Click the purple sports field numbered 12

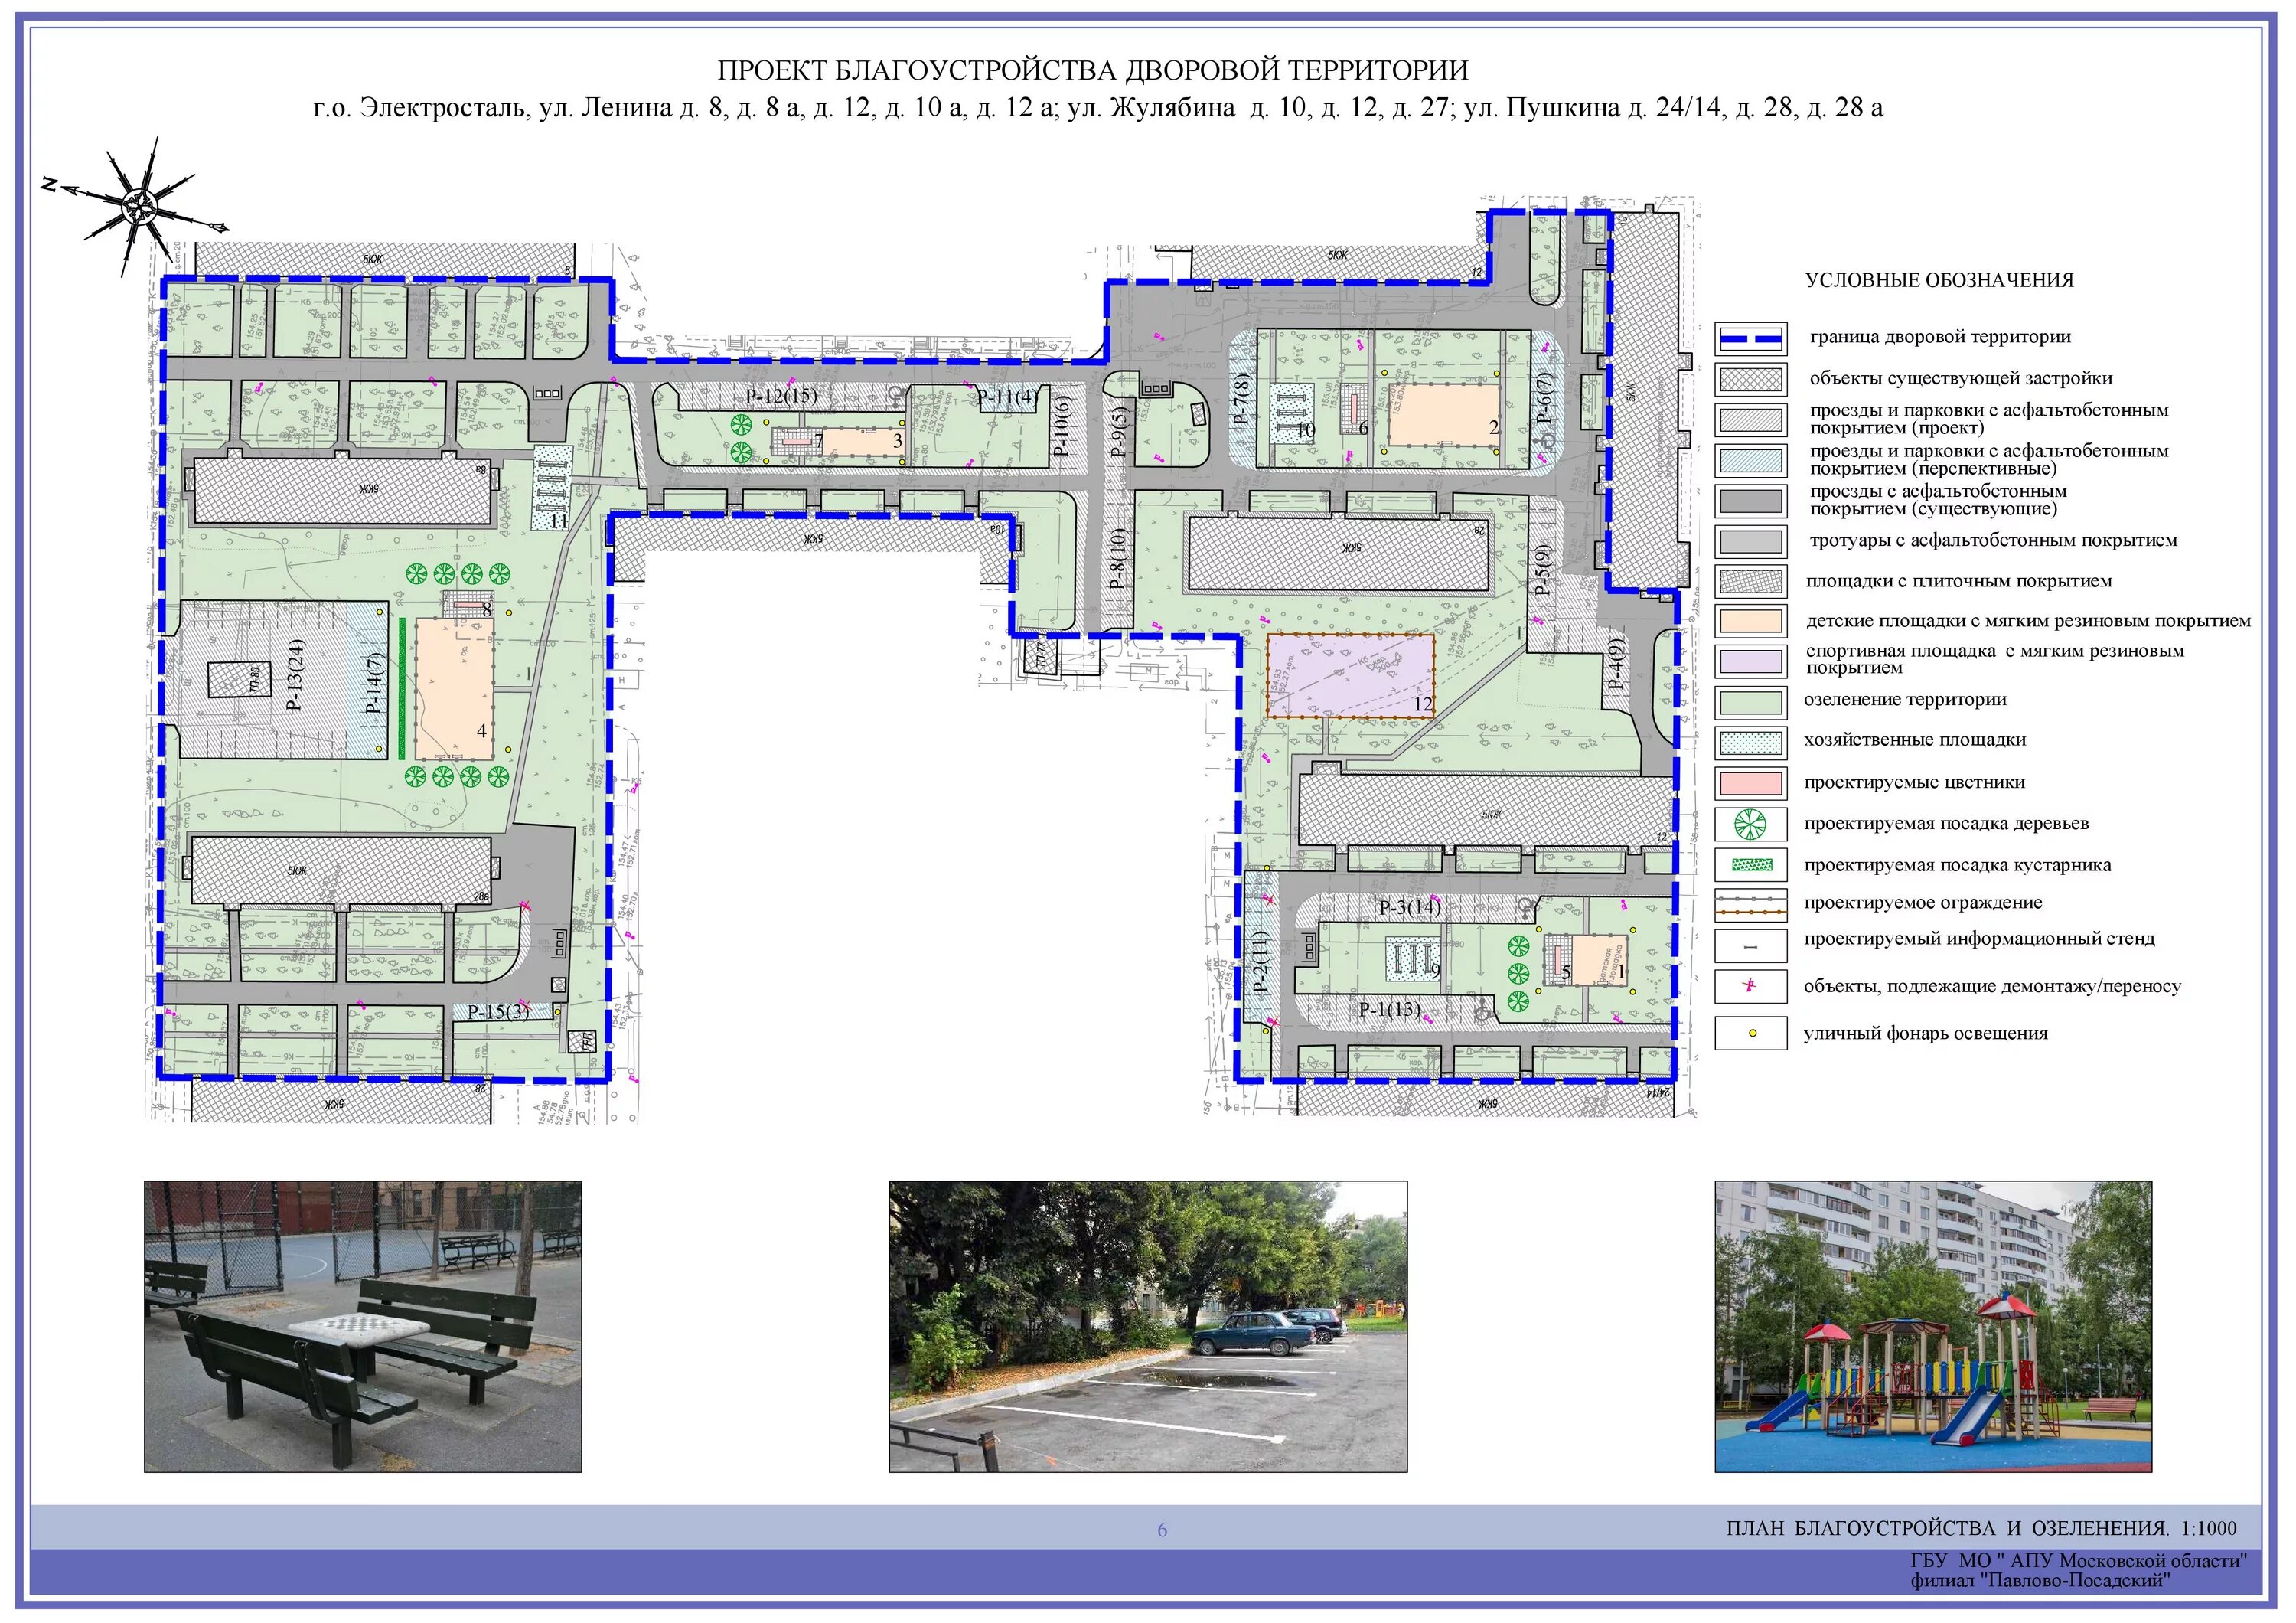click(1350, 675)
